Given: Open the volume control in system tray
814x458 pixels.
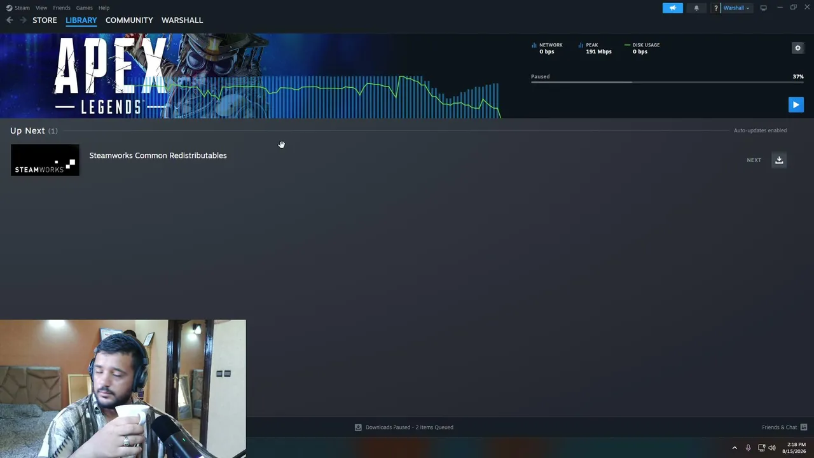Looking at the screenshot, I should point(772,448).
